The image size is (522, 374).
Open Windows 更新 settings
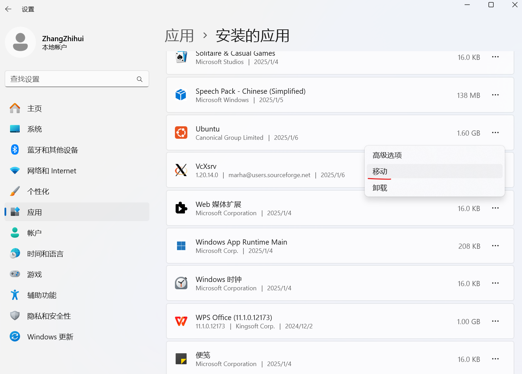coord(77,337)
